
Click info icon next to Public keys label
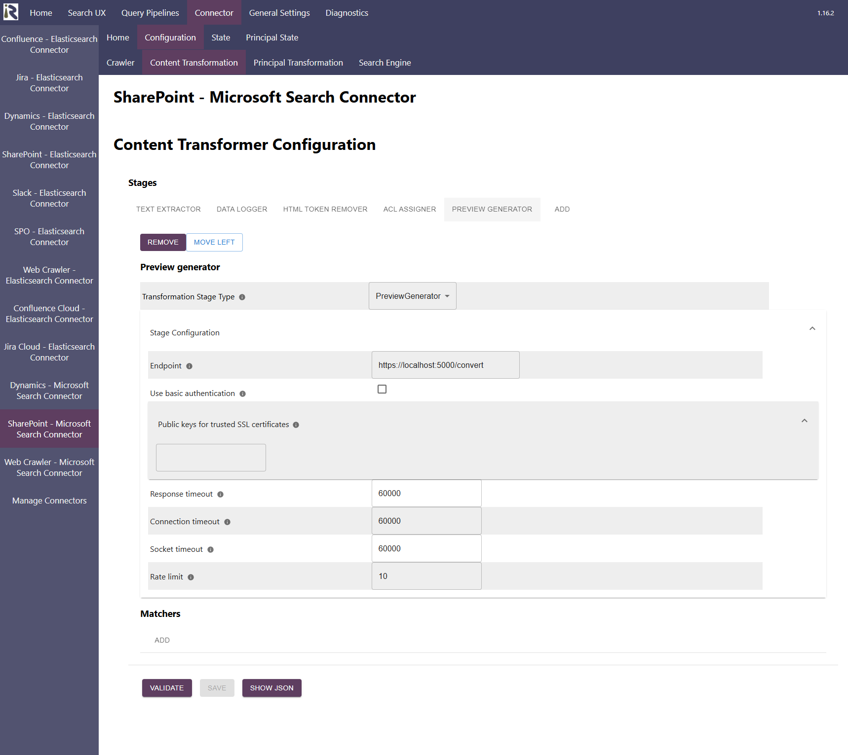(296, 425)
